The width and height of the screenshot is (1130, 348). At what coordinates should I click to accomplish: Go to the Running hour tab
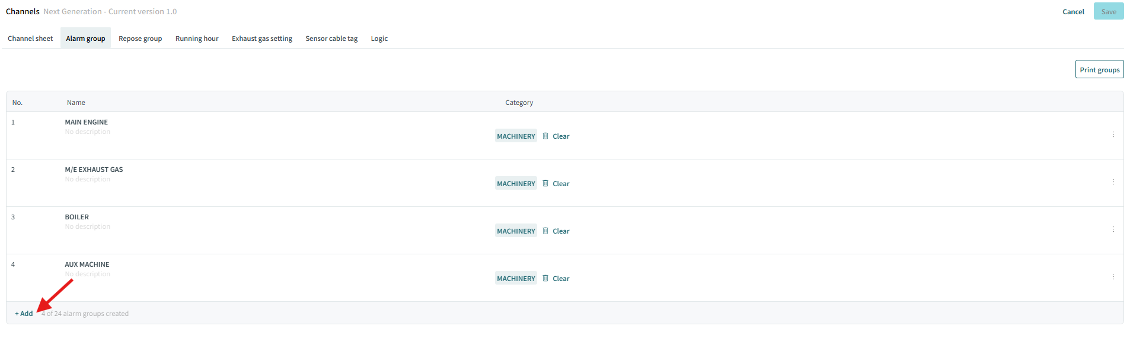(x=197, y=39)
